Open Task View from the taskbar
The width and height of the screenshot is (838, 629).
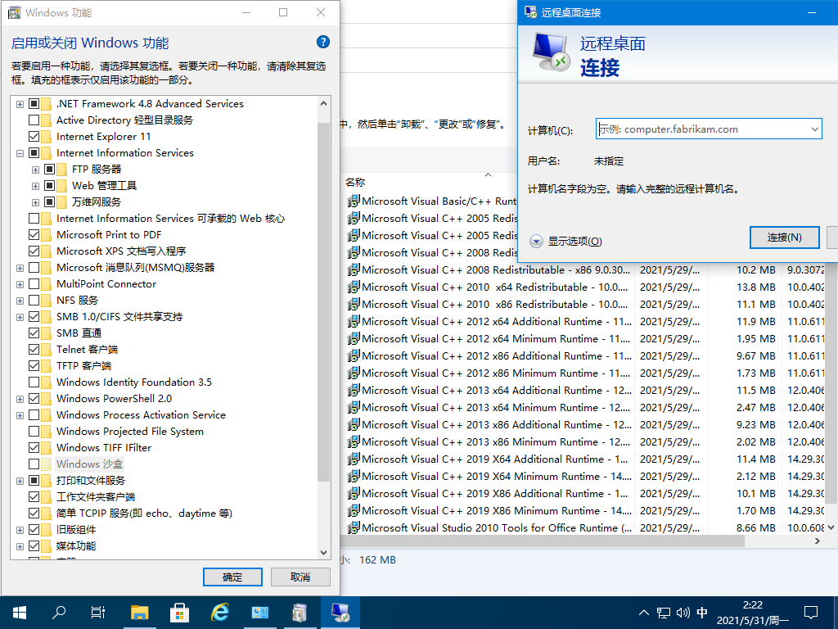pos(98,612)
